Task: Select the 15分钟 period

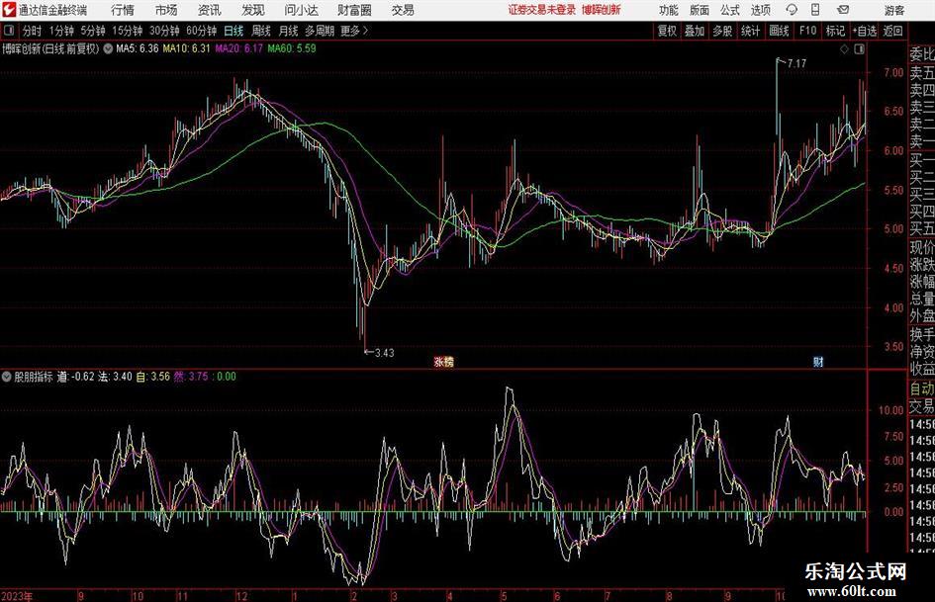Action: pyautogui.click(x=128, y=31)
